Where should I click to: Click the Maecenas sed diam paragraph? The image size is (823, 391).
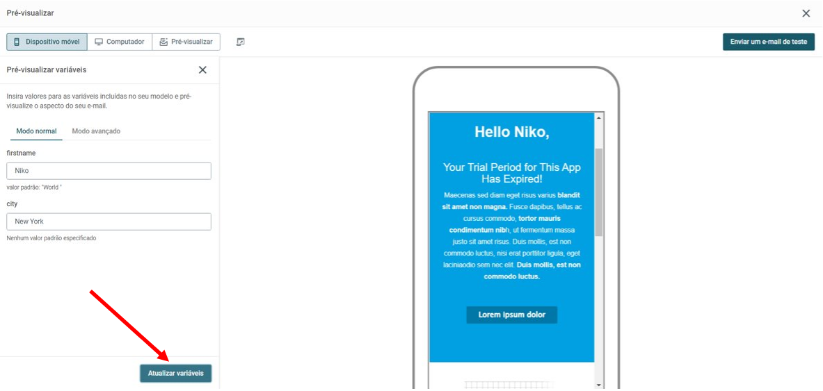[512, 235]
